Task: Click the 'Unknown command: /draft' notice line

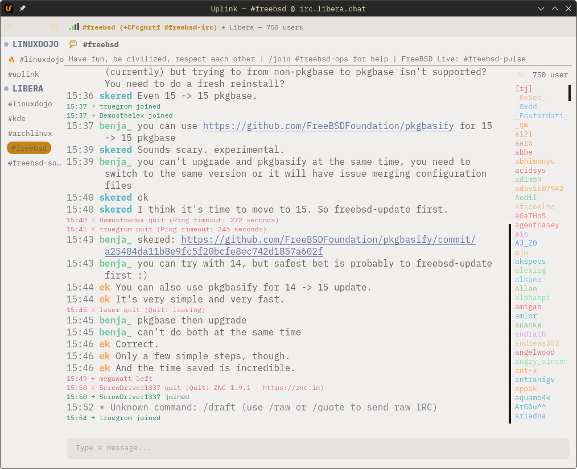Action: coord(252,407)
